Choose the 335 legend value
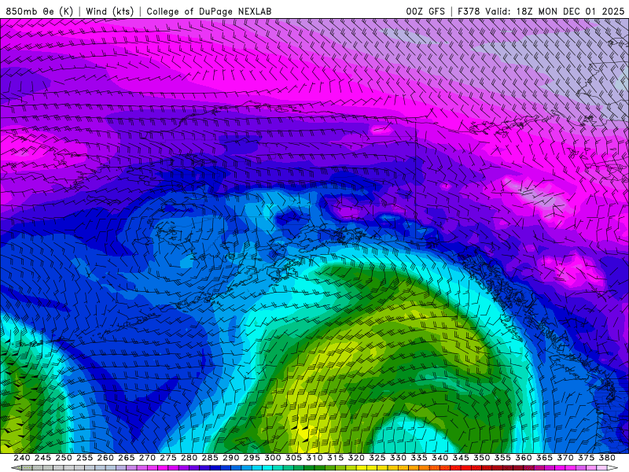 (x=419, y=458)
